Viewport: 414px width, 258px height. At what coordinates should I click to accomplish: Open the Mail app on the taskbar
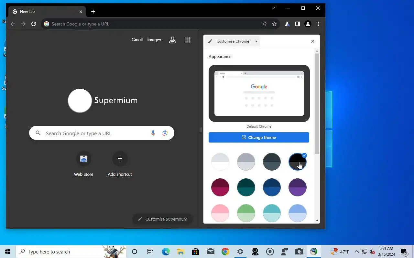[x=210, y=252]
